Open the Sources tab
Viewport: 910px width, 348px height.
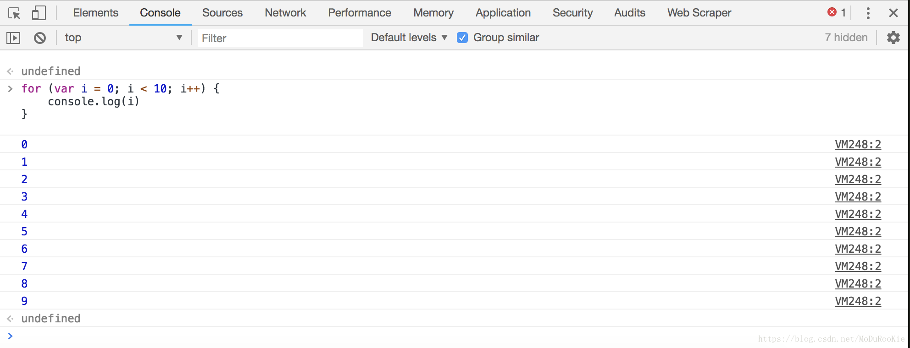click(x=222, y=13)
